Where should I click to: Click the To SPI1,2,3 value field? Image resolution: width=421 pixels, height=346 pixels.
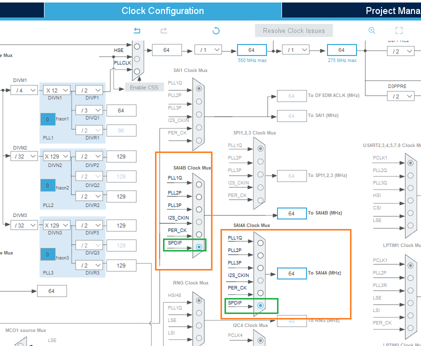point(292,176)
